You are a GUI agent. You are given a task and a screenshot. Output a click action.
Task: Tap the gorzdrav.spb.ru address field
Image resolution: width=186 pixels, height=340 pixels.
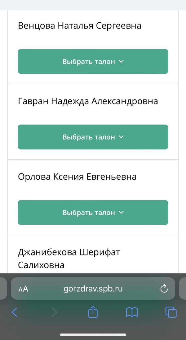pos(93,289)
